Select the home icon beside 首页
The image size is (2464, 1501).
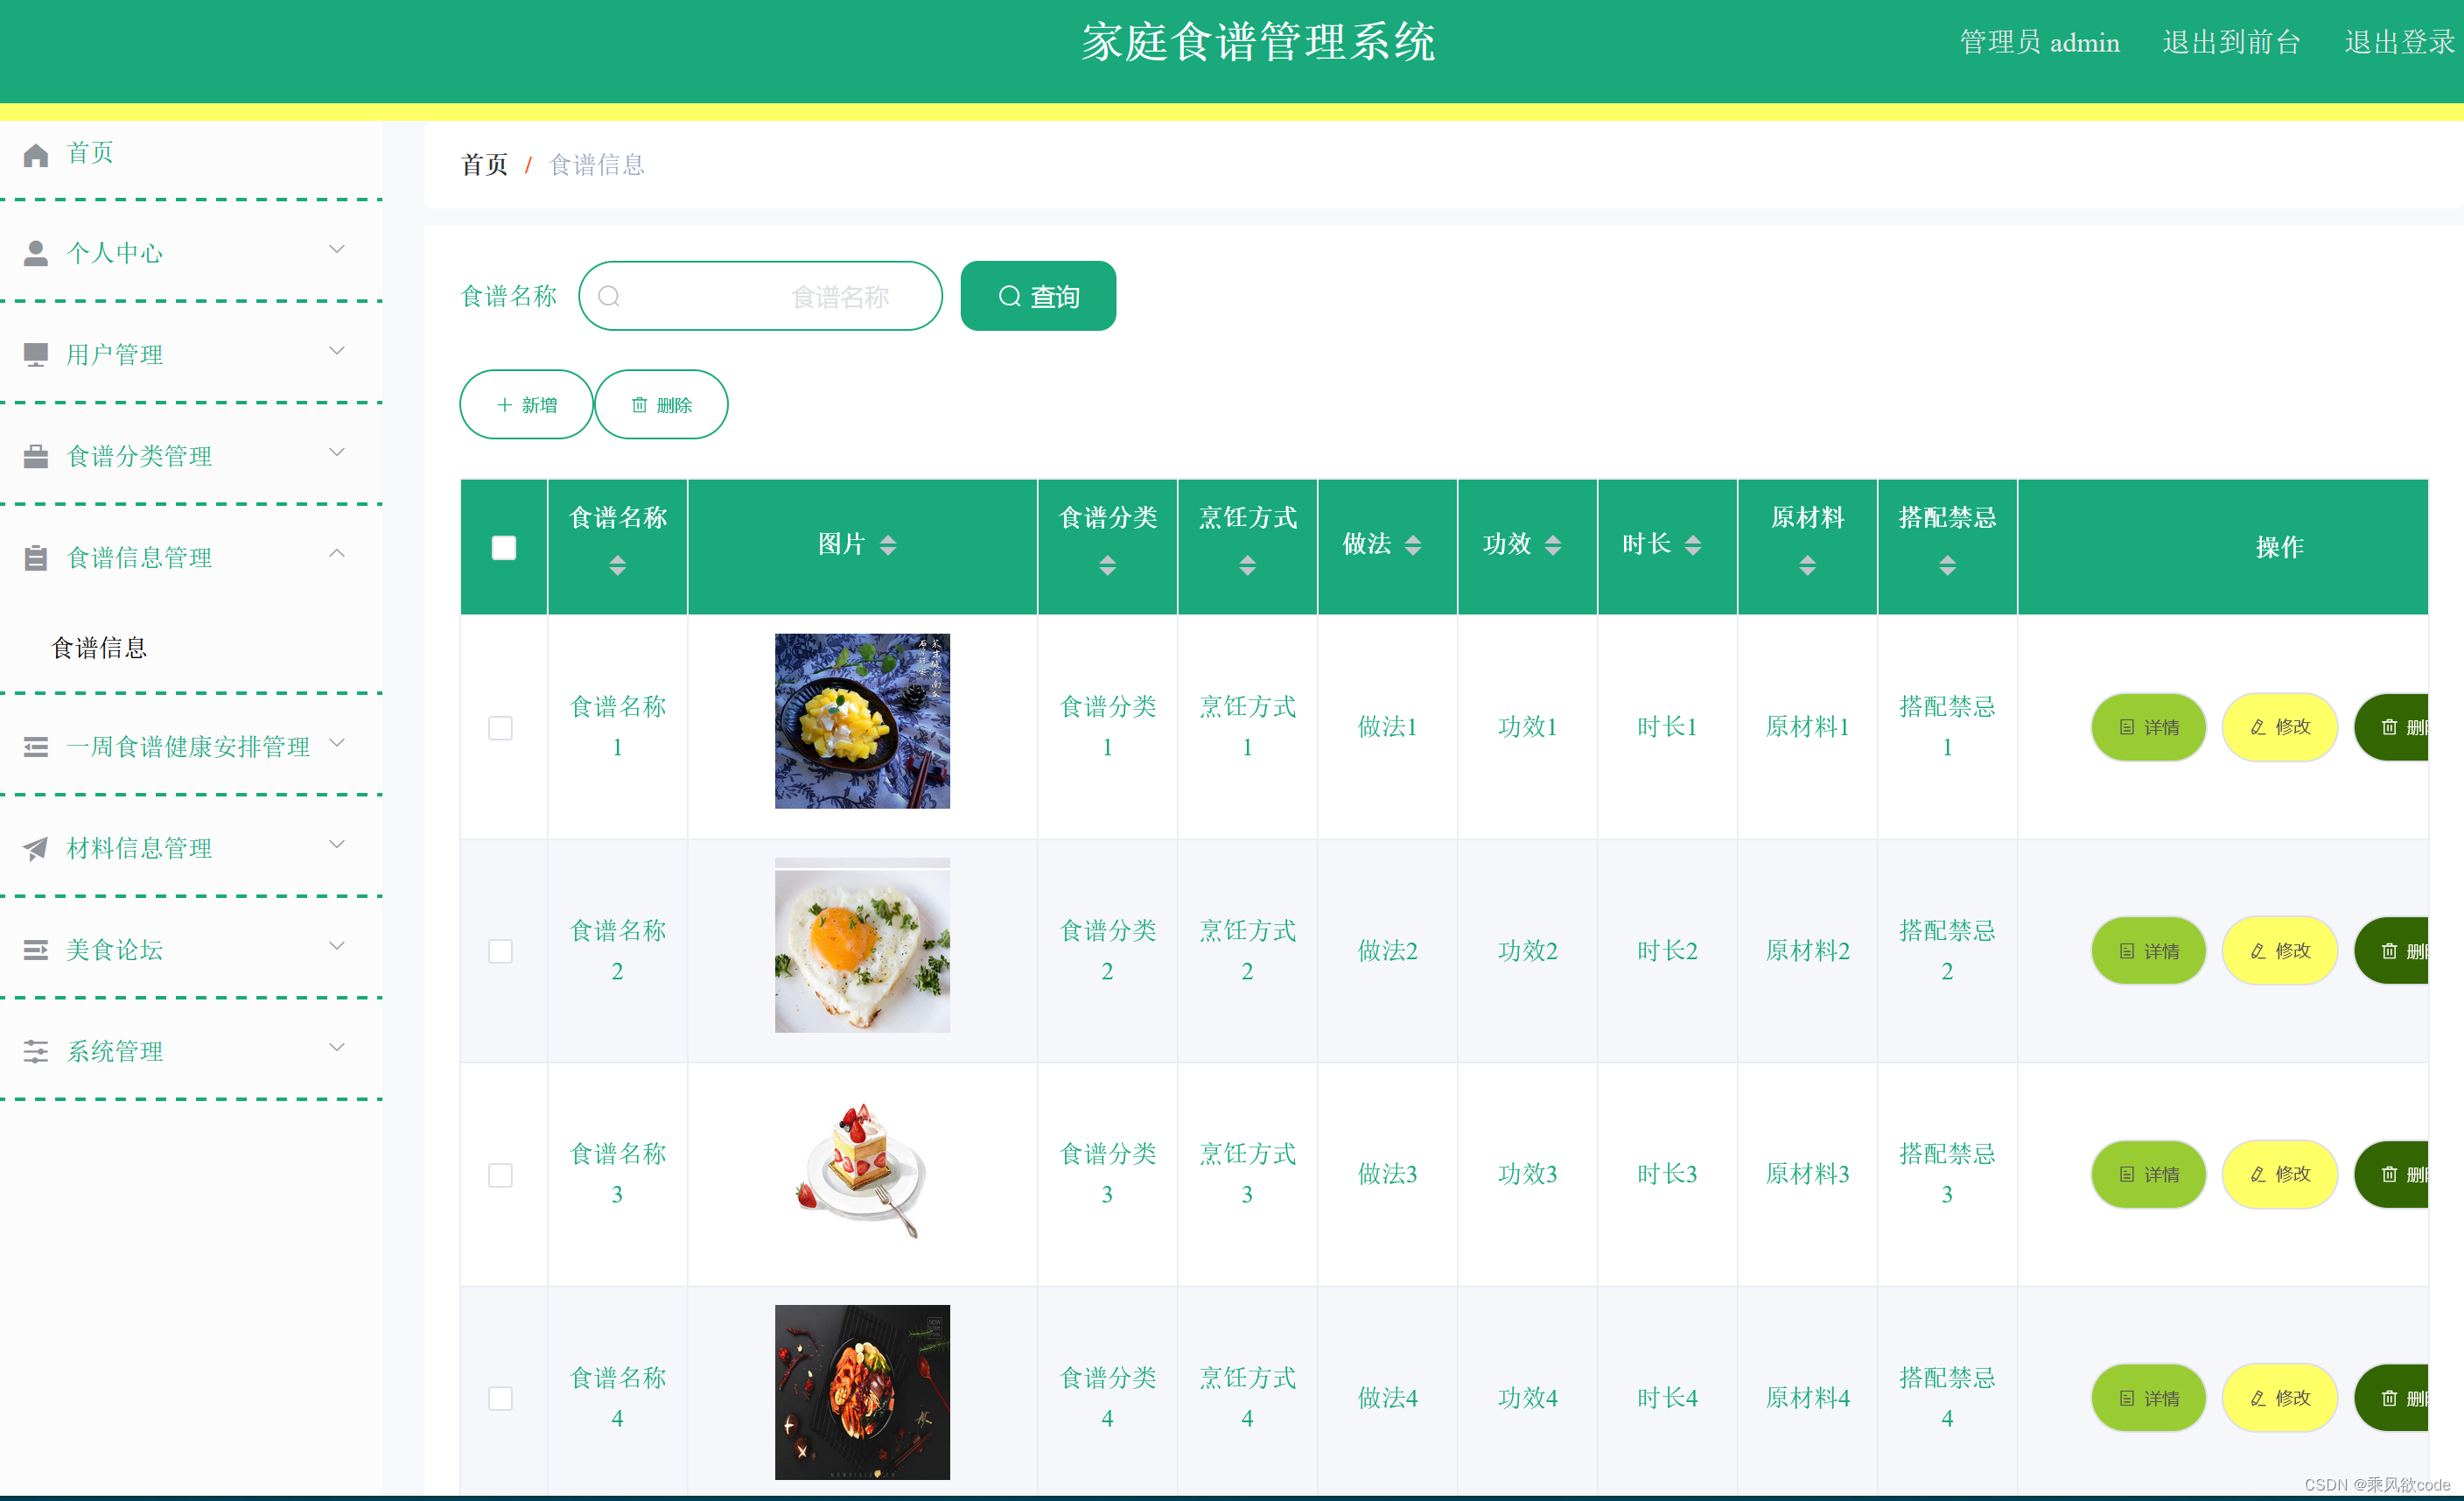pos(36,153)
